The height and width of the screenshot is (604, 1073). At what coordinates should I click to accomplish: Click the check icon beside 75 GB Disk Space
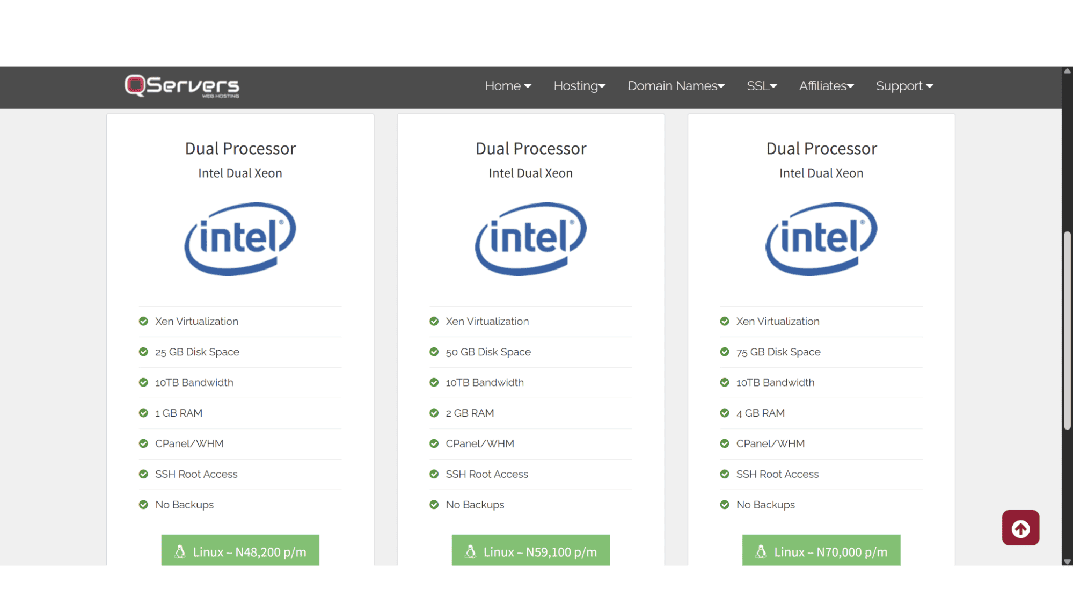tap(725, 352)
